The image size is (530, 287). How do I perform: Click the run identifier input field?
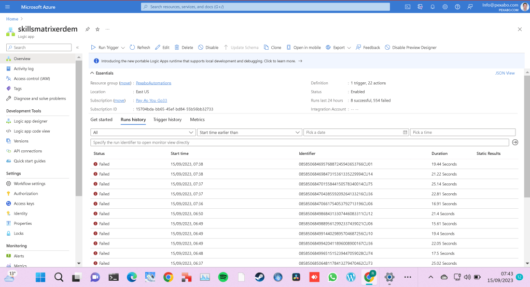click(x=299, y=142)
